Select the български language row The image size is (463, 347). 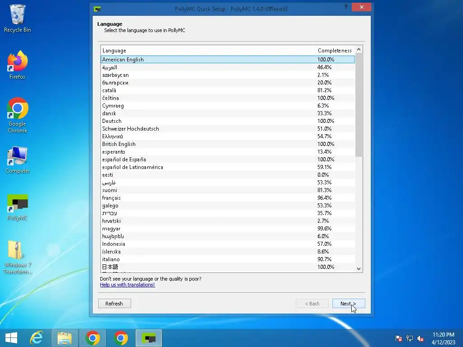pos(228,83)
